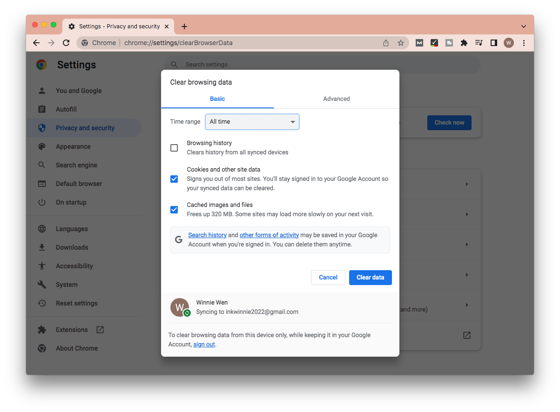The height and width of the screenshot is (412, 560).
Task: Toggle the browser side panel icon
Action: tap(494, 43)
